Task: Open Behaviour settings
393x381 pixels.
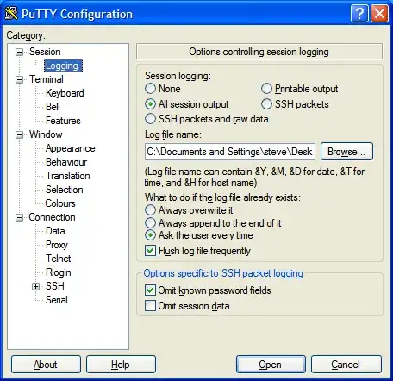Action: click(x=66, y=162)
